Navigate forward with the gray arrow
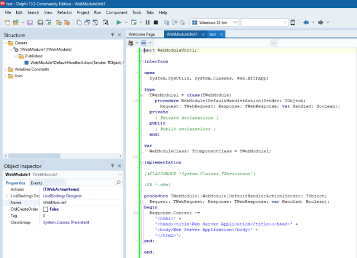The height and width of the screenshot is (258, 357). pyautogui.click(x=321, y=22)
